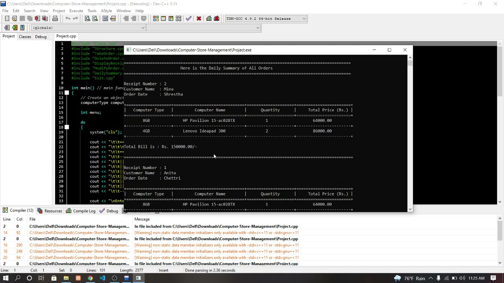Click the Close file toolbar icon
This screenshot has width=504, height=283.
[x=37, y=18]
